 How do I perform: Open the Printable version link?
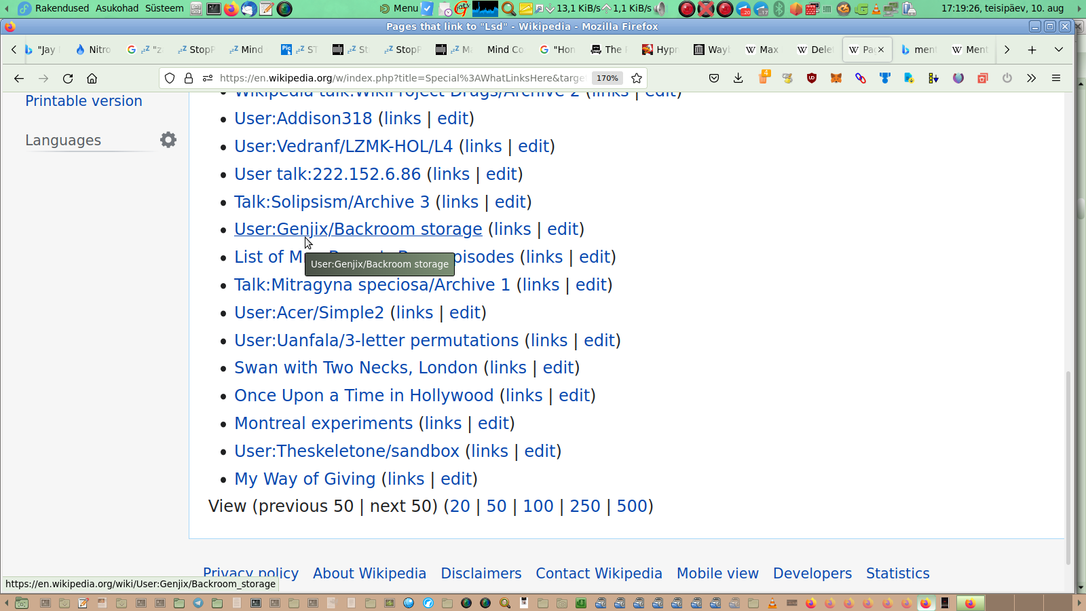83,101
